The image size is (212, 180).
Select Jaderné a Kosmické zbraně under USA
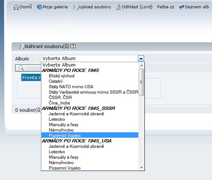point(90,146)
